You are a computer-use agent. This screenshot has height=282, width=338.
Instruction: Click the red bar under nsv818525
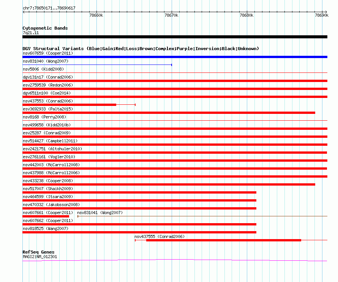point(139,232)
